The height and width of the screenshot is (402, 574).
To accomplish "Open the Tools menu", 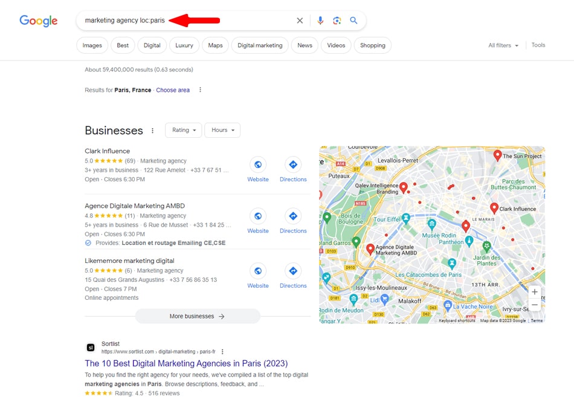I will (x=538, y=45).
